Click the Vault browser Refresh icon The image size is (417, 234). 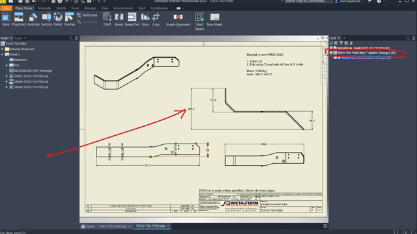(332, 43)
